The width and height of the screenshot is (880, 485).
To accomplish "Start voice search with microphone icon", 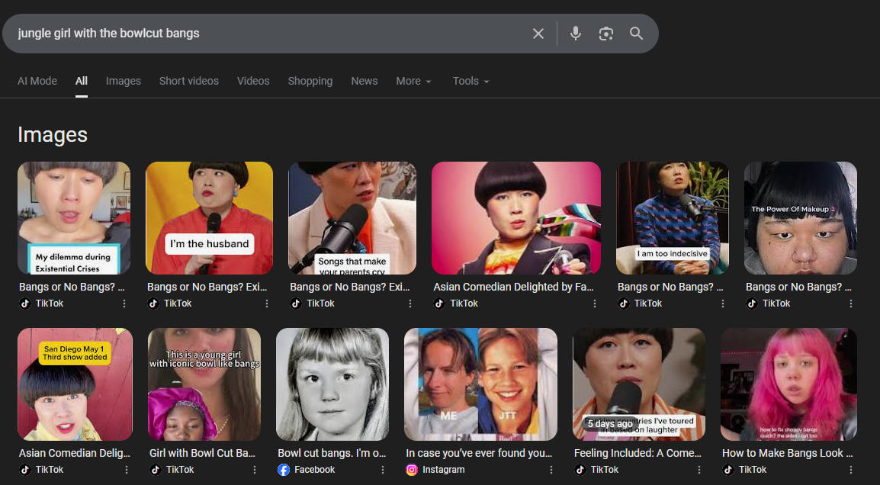I will 575,34.
